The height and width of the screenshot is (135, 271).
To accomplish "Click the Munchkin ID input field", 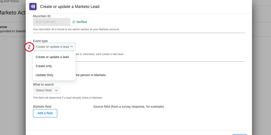I will point(51,22).
